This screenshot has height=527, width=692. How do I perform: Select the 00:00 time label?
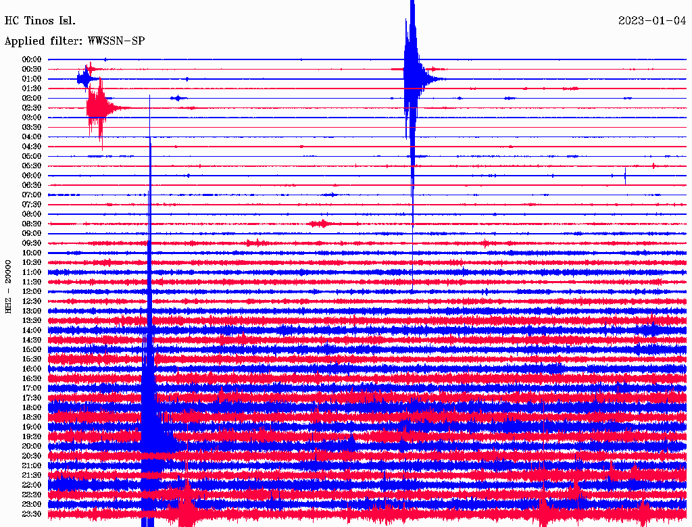pyautogui.click(x=32, y=59)
